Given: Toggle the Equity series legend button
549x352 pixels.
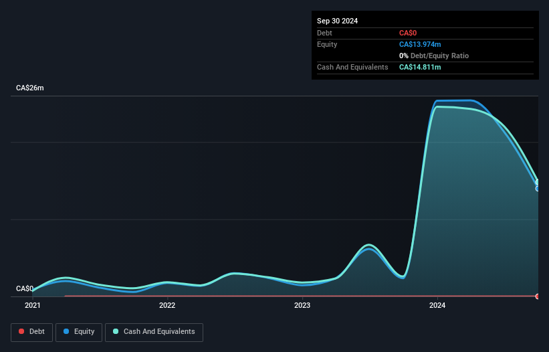Looking at the screenshot, I should (79, 332).
